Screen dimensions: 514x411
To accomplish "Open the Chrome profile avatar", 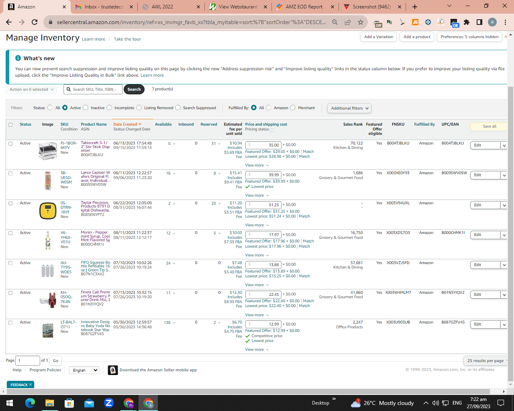I will (492, 22).
